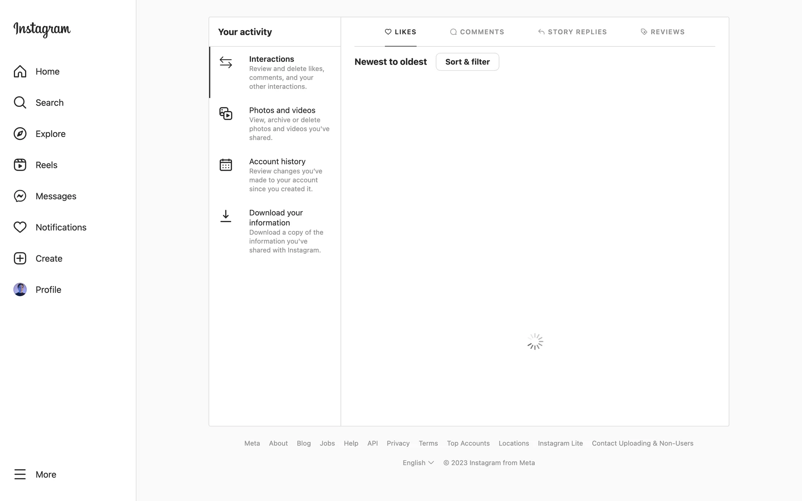Open the Sort & filter options
Viewport: 802px width, 501px height.
point(467,62)
